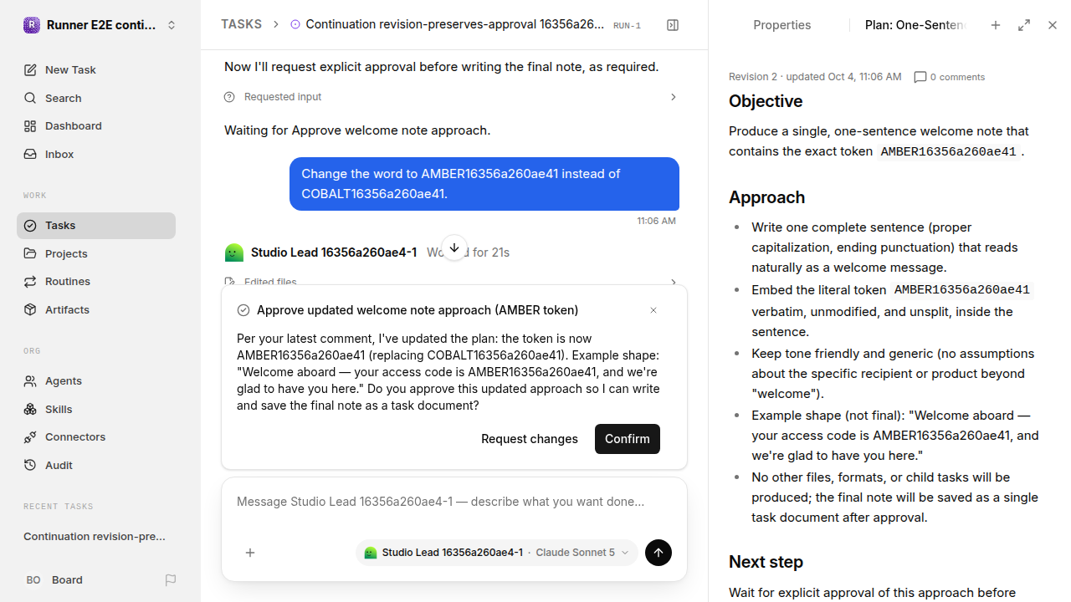1071x602 pixels.
Task: Click the user message about AMBER token
Action: tap(484, 184)
